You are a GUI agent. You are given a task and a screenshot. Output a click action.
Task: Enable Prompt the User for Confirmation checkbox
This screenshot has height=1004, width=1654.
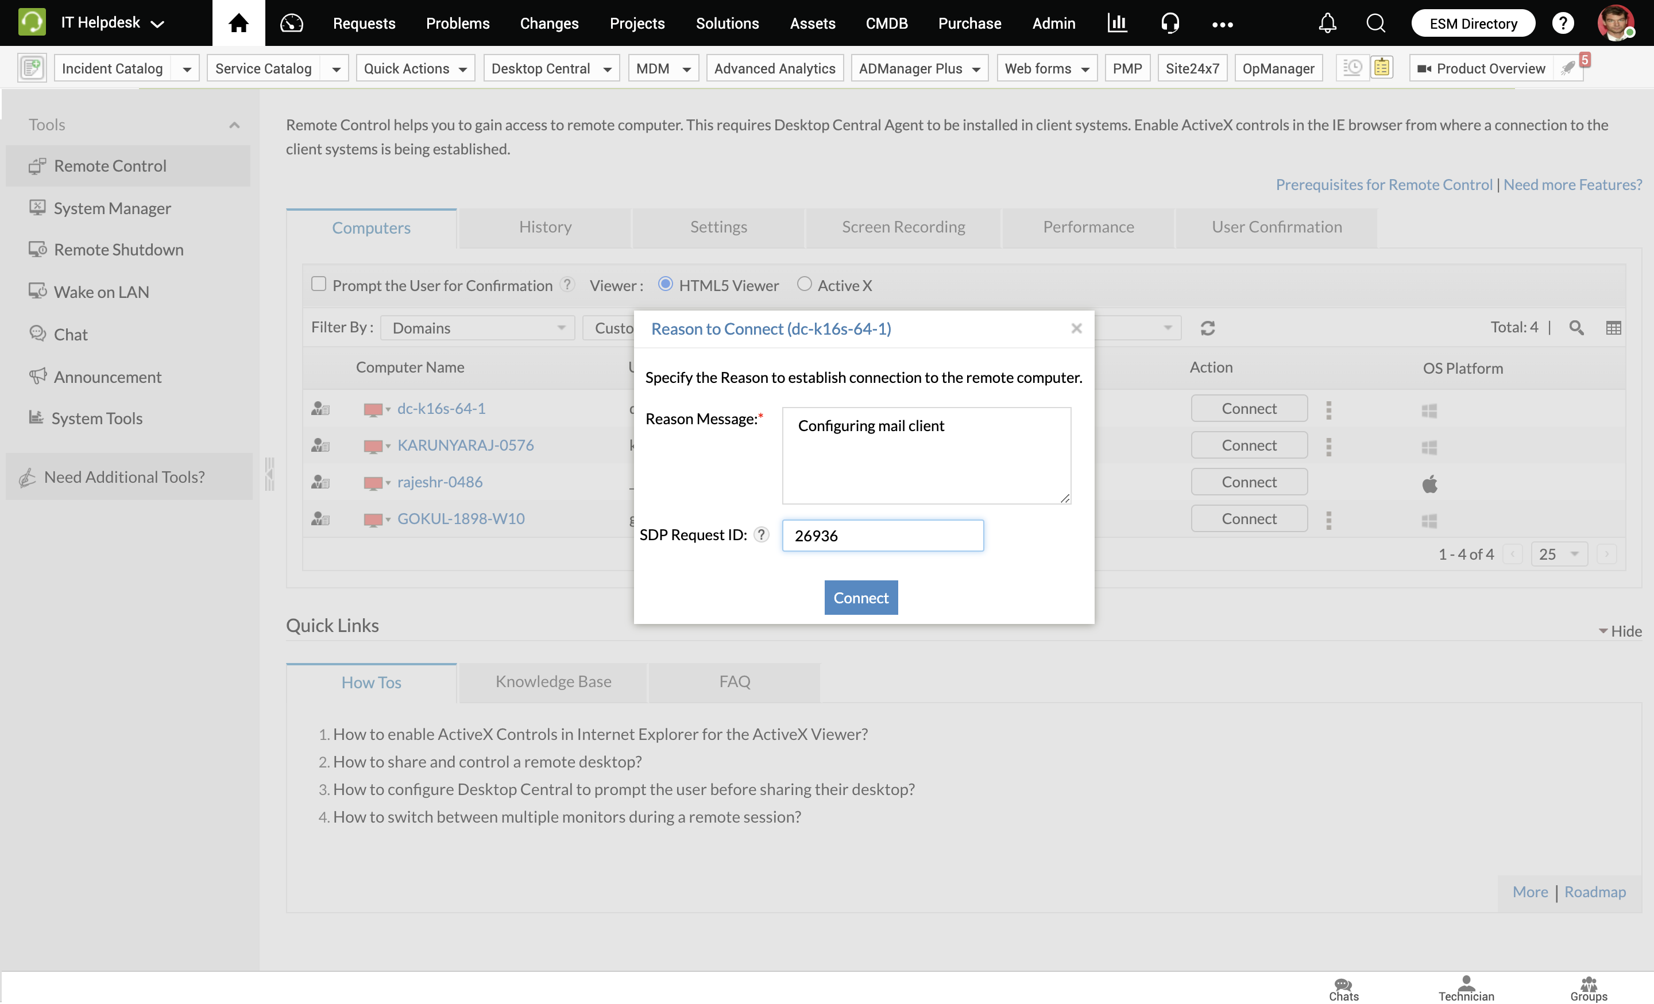tap(319, 285)
